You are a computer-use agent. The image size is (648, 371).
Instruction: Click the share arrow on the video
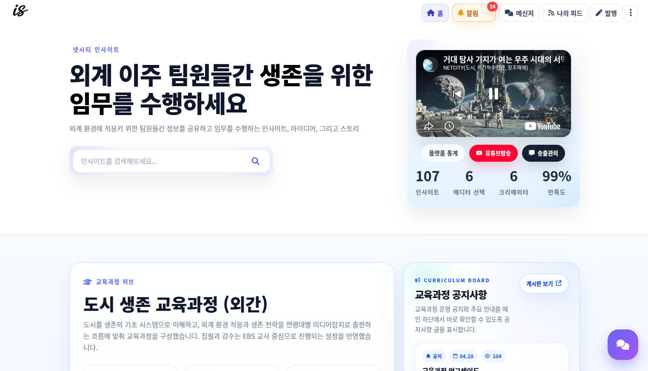[429, 126]
